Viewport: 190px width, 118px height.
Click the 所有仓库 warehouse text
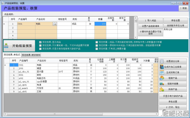point(168,29)
